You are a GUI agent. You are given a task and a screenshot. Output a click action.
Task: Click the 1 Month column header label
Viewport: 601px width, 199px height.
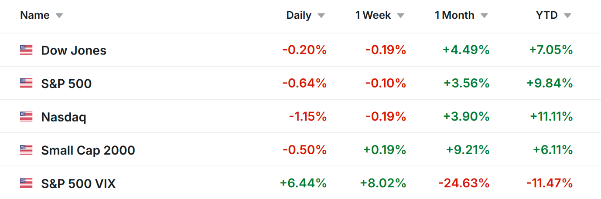coord(454,15)
